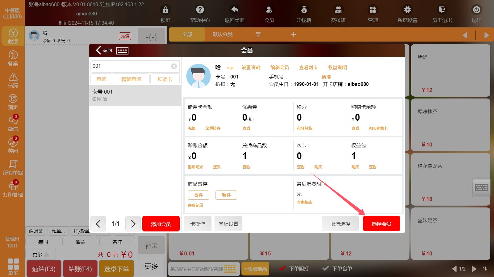Click the open cash drawer icon
This screenshot has width=494, height=277.
(x=304, y=10)
